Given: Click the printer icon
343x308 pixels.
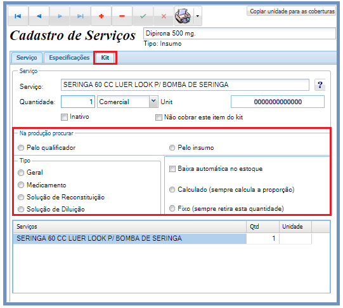Looking at the screenshot, I should [183, 16].
